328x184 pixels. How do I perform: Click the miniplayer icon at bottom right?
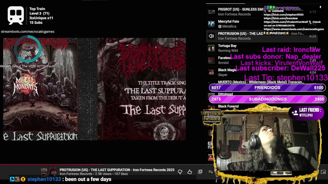[323, 172]
